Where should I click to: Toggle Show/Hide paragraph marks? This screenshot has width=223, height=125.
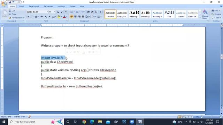(x=101, y=12)
